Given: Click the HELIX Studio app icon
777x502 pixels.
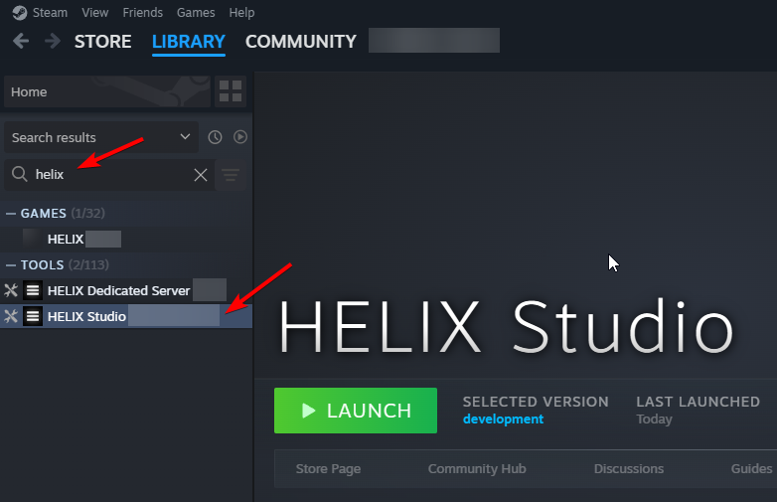Looking at the screenshot, I should (x=33, y=316).
